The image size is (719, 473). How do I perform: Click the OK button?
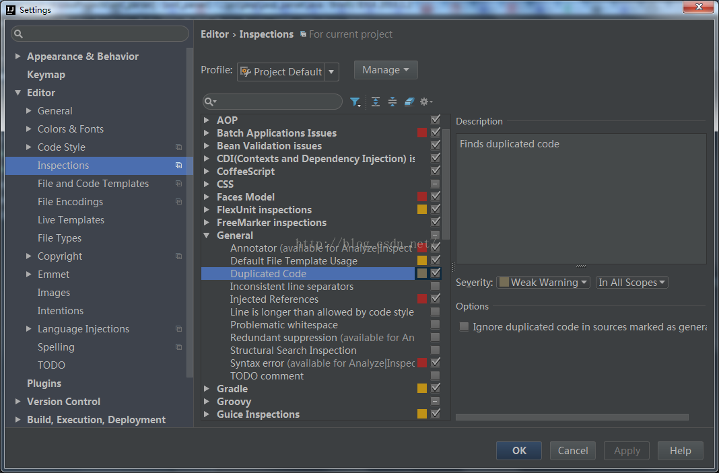point(519,451)
